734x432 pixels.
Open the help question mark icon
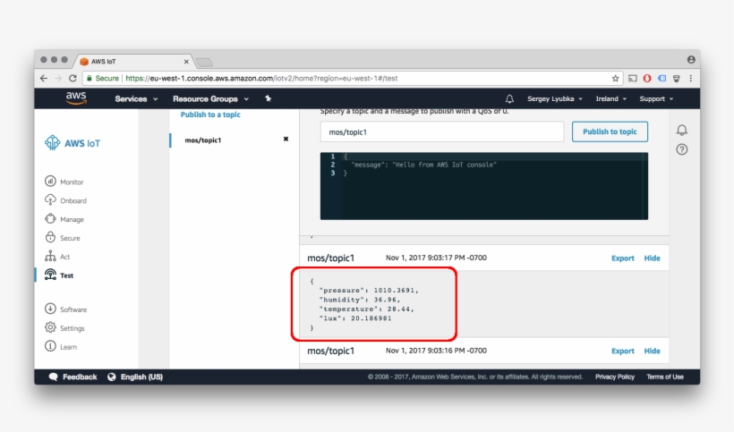[681, 149]
